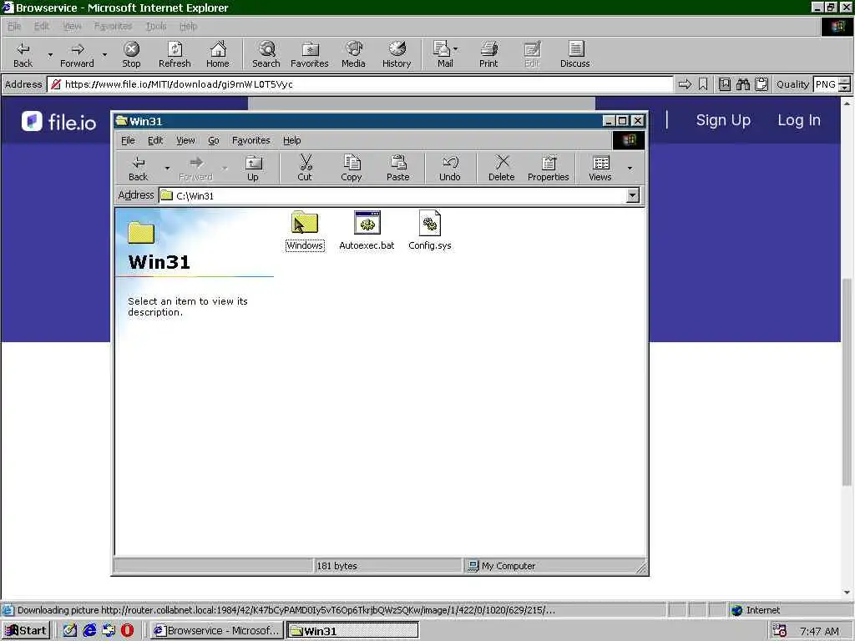Print the current web page
The width and height of the screenshot is (855, 641).
coord(488,54)
